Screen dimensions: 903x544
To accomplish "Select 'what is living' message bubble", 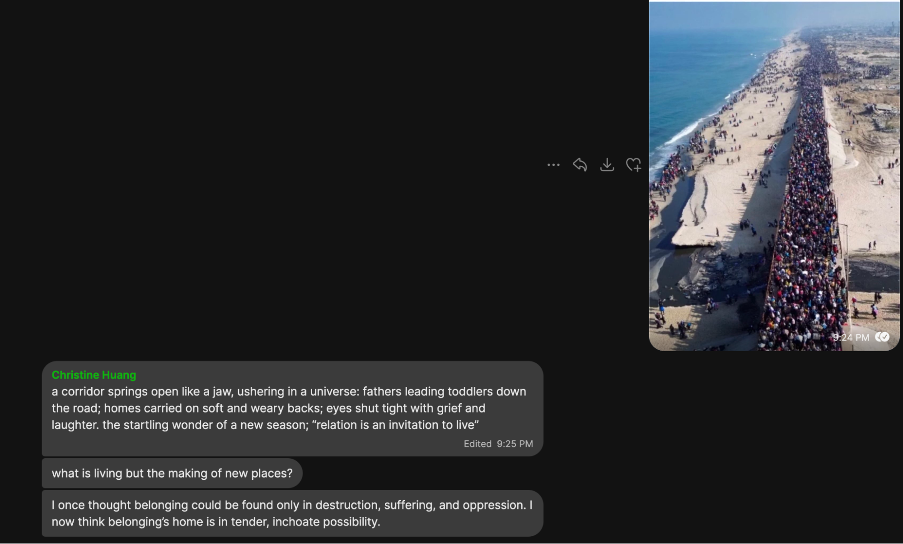I will 172,473.
